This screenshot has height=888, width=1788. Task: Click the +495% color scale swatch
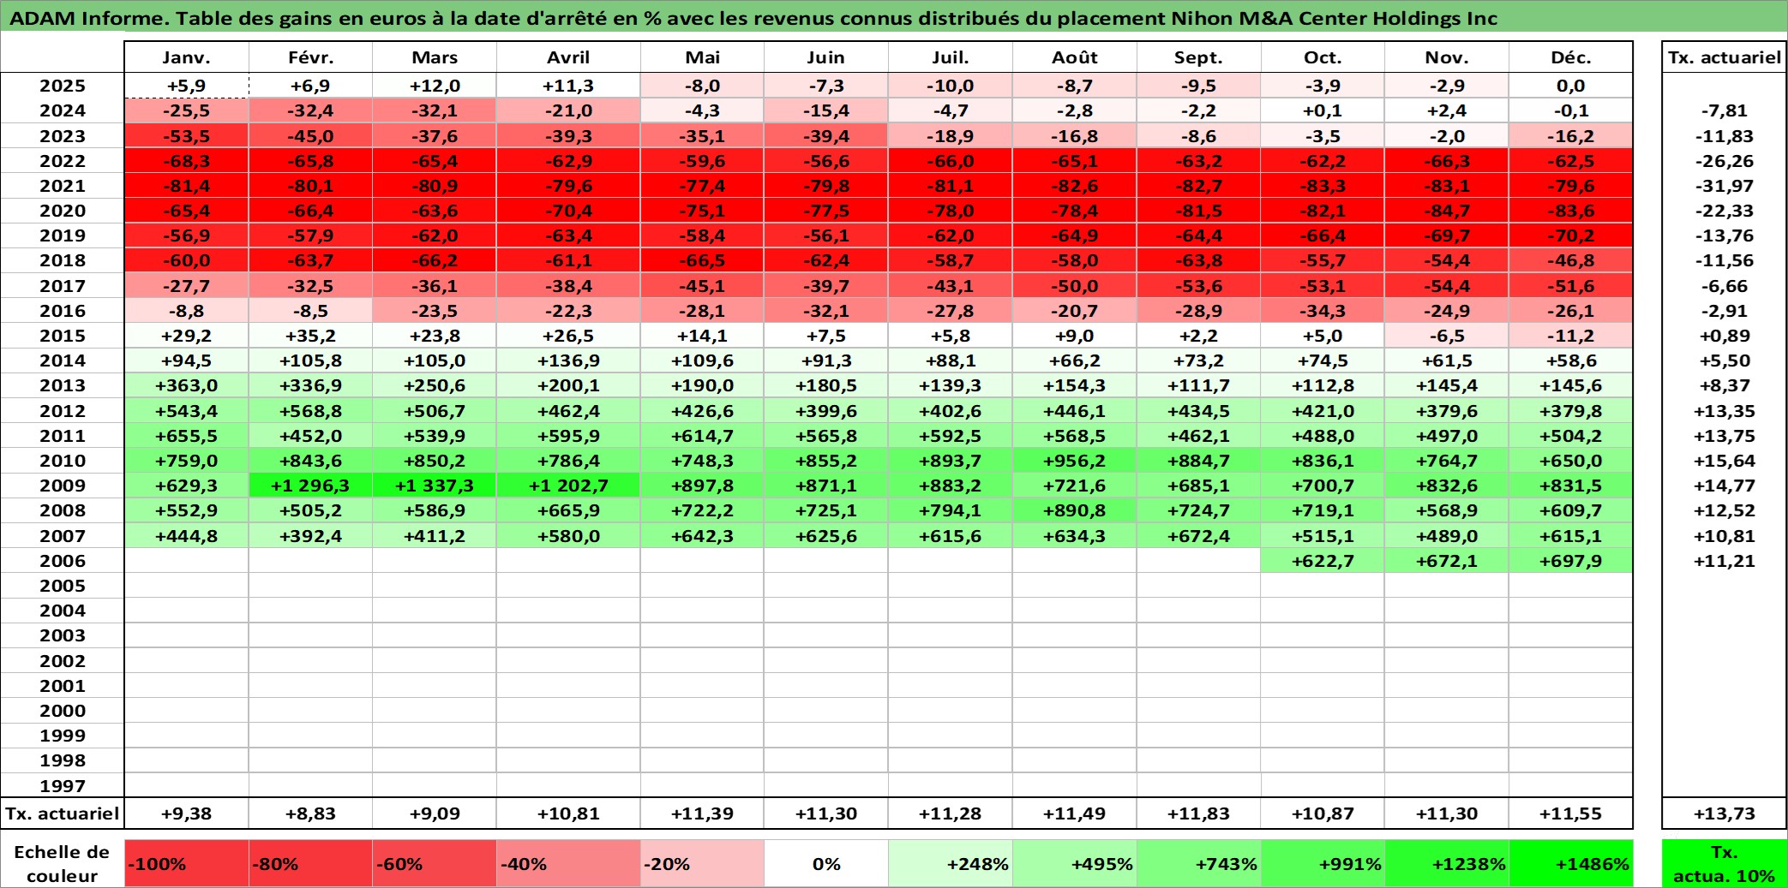(x=1075, y=863)
